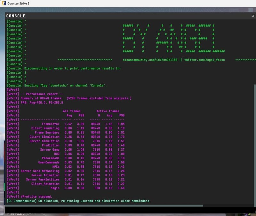Click the 'VProfLite stopped.' line

(x=29, y=196)
